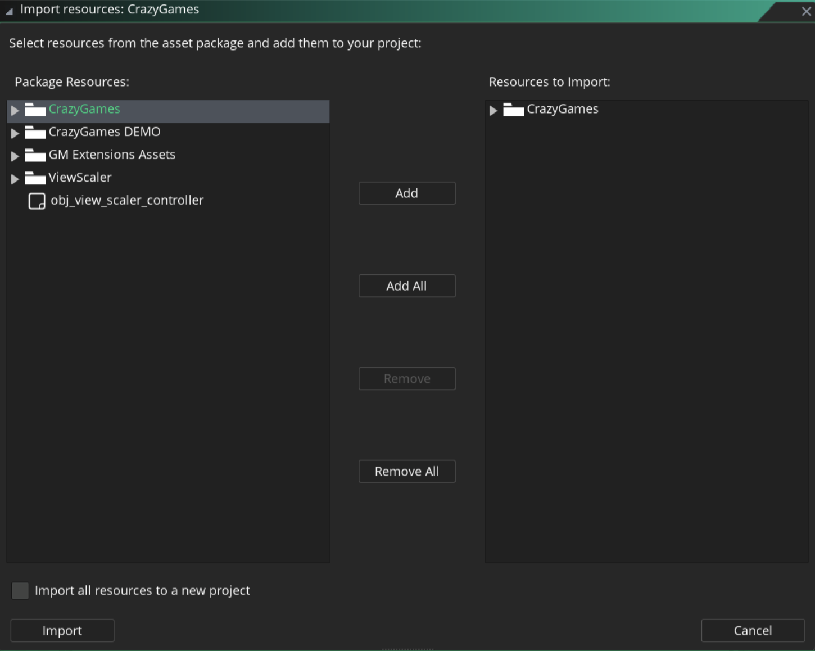The image size is (815, 651).
Task: Expand the GM Extensions Assets tree node
Action: pos(15,156)
